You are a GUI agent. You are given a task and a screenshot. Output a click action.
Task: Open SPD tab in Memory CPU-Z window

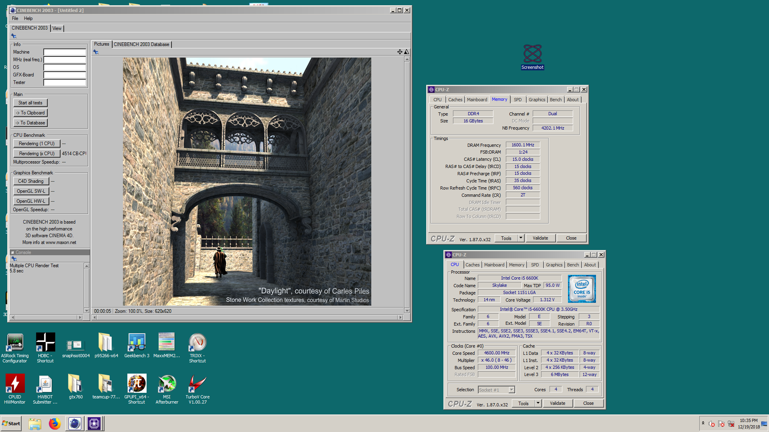pos(518,100)
